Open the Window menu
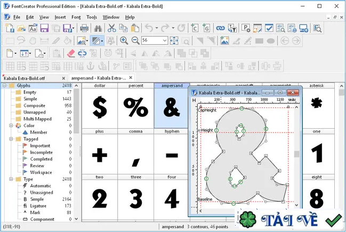 pos(111,17)
